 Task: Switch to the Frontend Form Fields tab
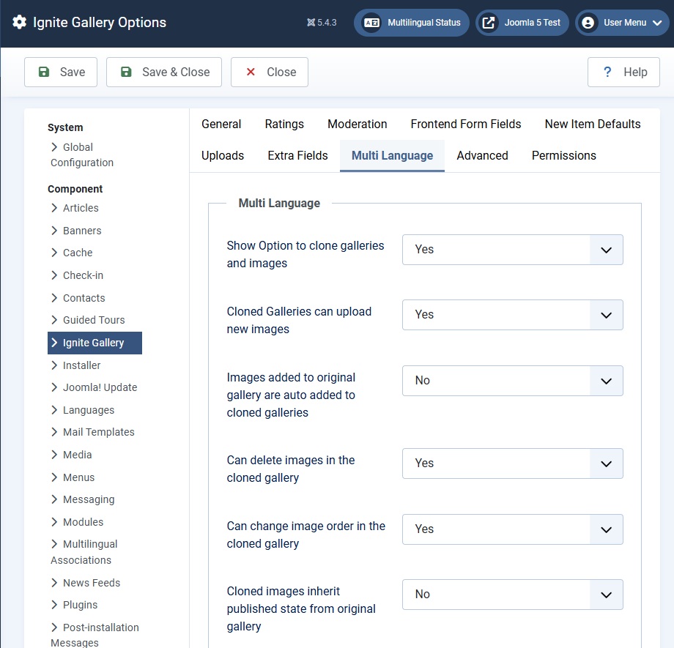click(465, 124)
